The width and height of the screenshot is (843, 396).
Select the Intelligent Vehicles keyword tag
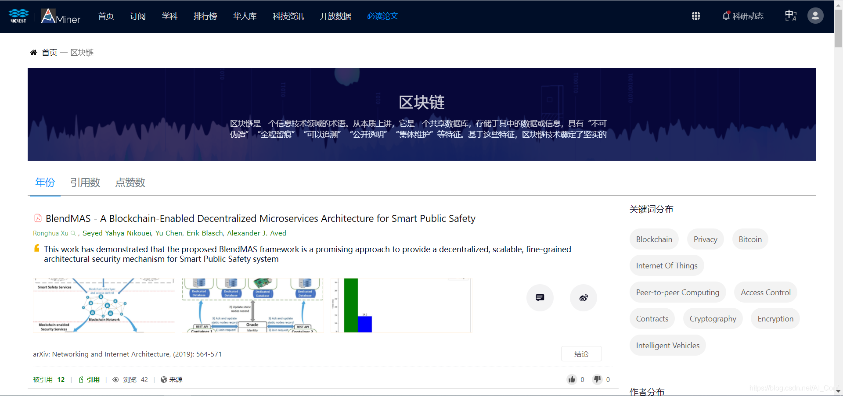[x=668, y=346]
